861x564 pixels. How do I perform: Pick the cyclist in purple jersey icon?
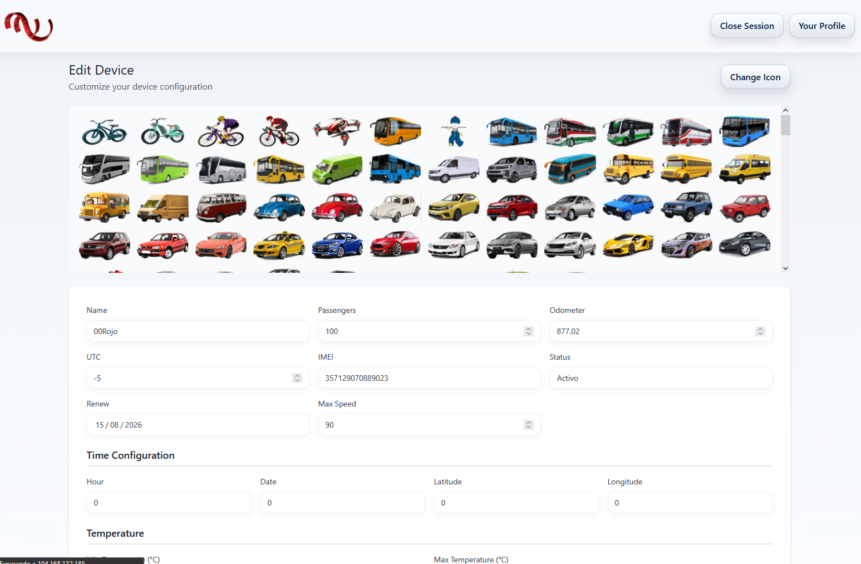pos(221,132)
